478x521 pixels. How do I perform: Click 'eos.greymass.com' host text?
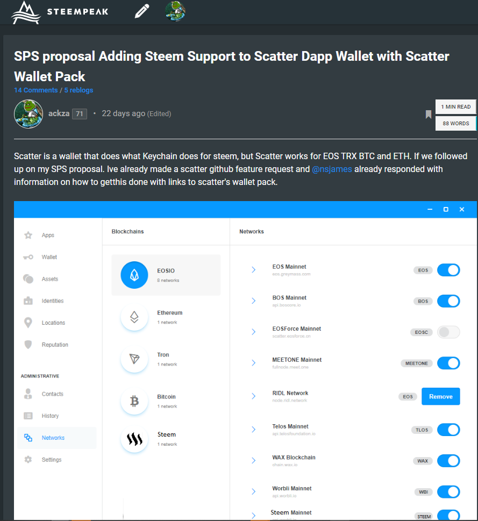coord(291,274)
